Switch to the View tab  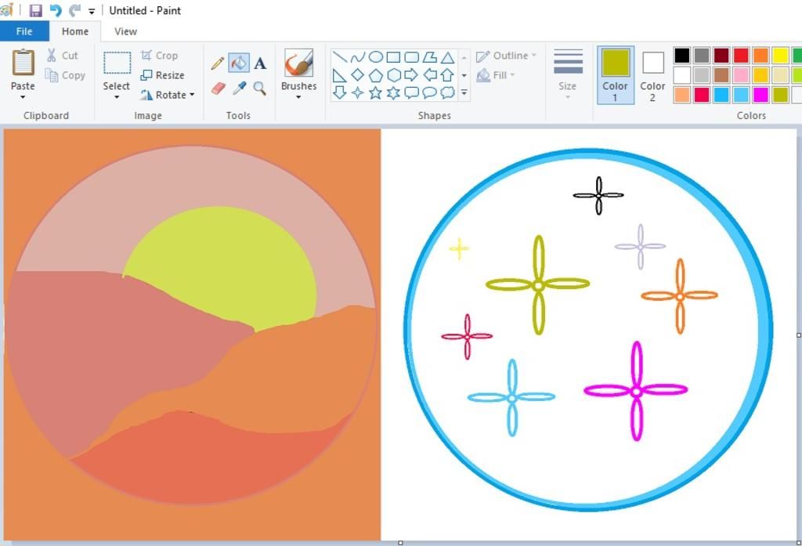pos(125,31)
